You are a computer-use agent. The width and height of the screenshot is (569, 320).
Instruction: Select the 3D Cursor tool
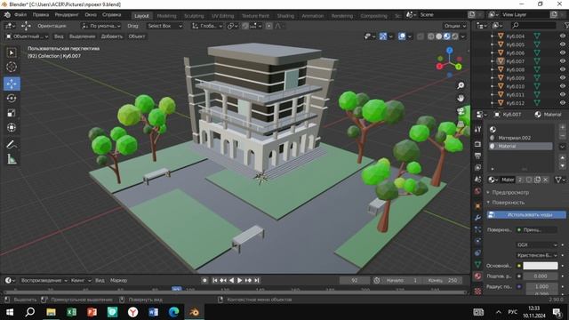pos(12,67)
